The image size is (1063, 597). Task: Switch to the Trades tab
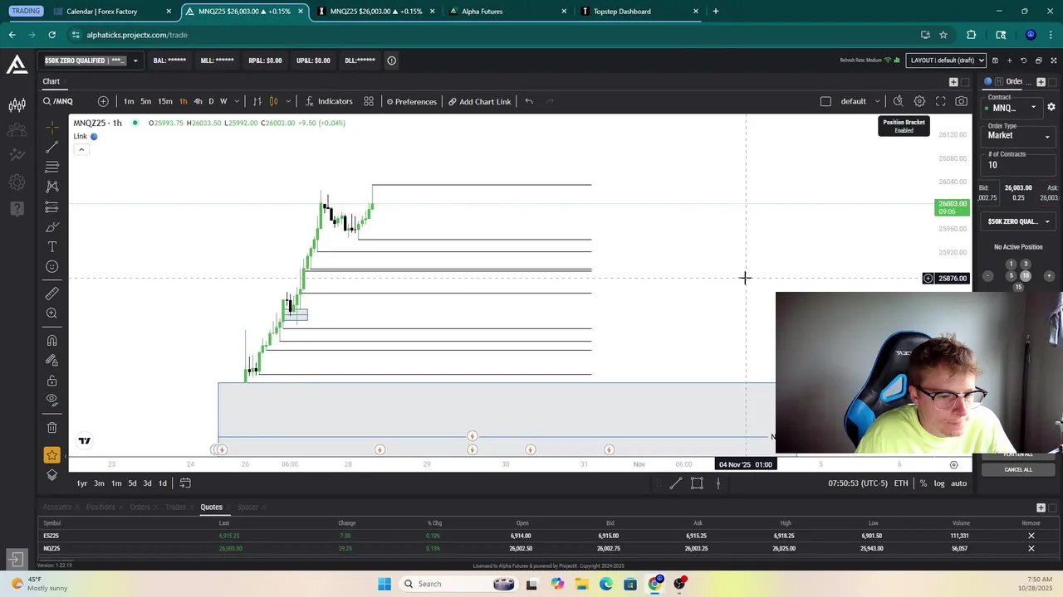pos(175,507)
